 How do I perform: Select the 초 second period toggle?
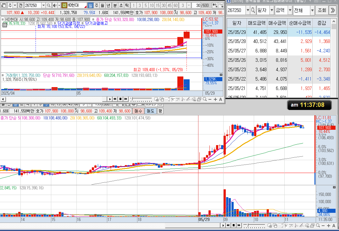121,5
